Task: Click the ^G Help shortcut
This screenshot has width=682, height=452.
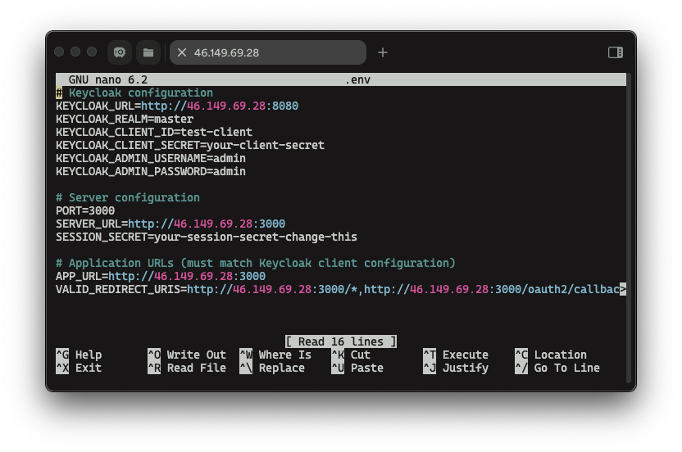Action: 79,355
